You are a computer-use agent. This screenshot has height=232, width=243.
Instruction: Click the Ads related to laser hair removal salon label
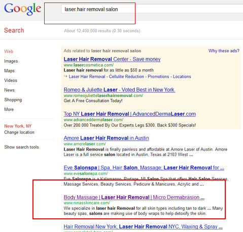tap(102, 51)
